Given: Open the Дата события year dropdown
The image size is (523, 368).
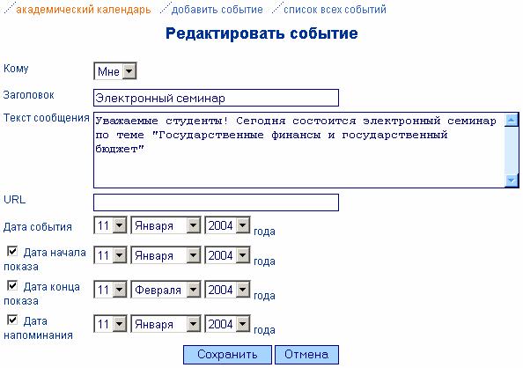Looking at the screenshot, I should click(x=227, y=225).
